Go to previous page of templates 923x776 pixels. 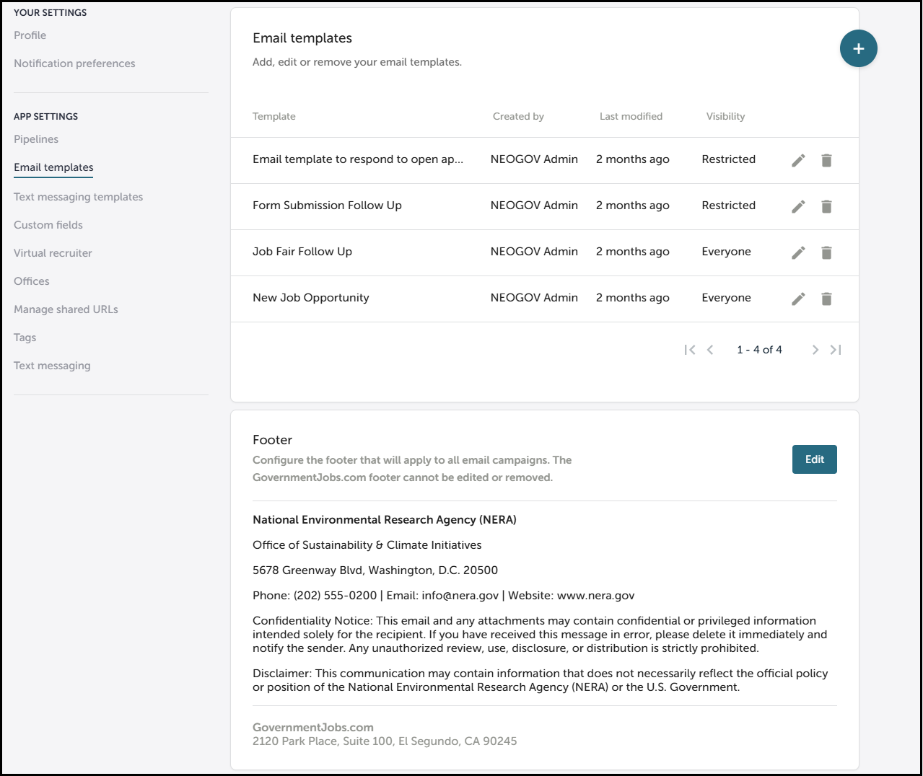click(x=710, y=350)
